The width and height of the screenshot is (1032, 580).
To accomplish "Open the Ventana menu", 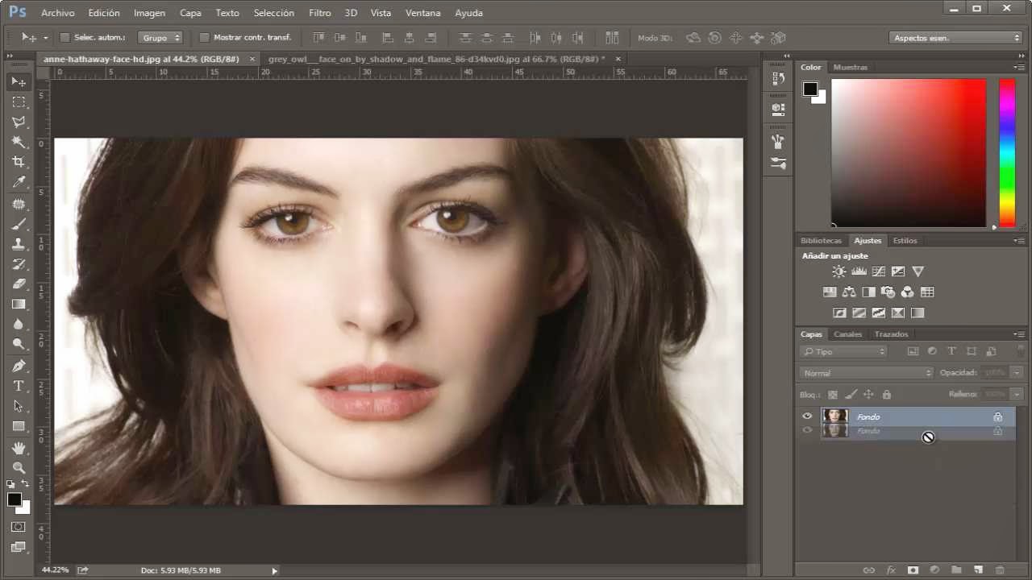I will point(423,13).
